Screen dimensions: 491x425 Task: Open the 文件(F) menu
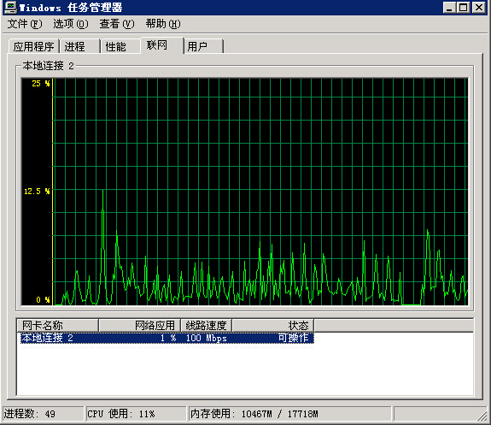(25, 24)
